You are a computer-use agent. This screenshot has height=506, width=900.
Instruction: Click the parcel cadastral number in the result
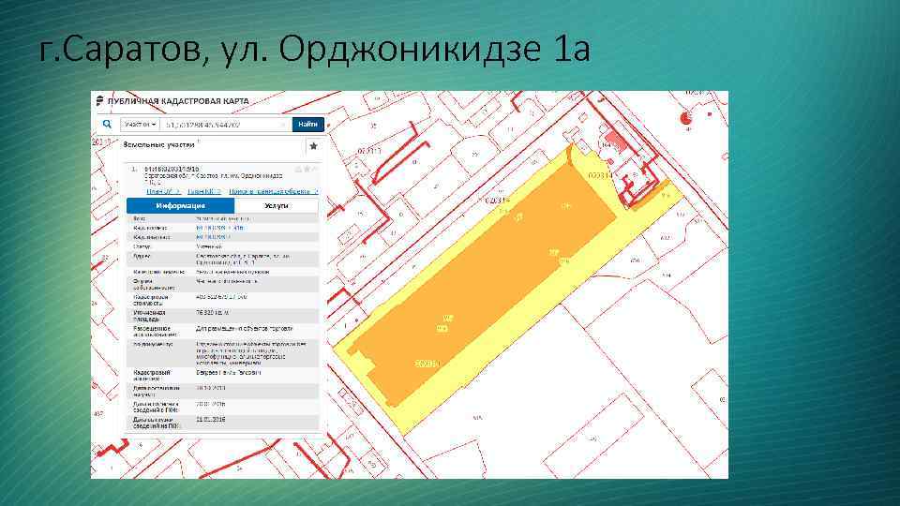pos(172,170)
